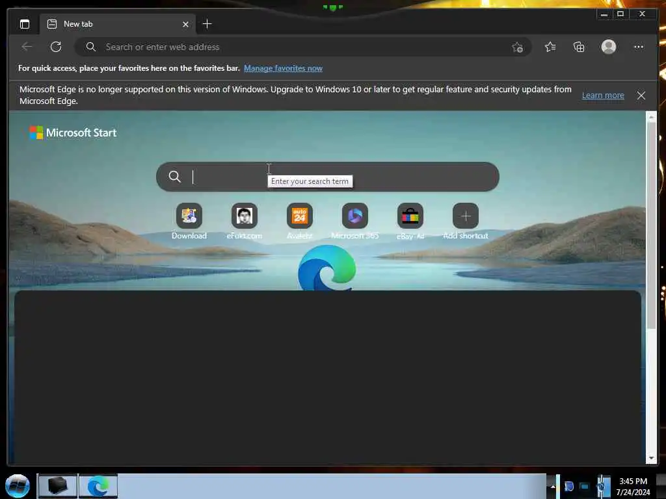The image size is (666, 499).
Task: Click the black folder taskbar item
Action: 57,485
